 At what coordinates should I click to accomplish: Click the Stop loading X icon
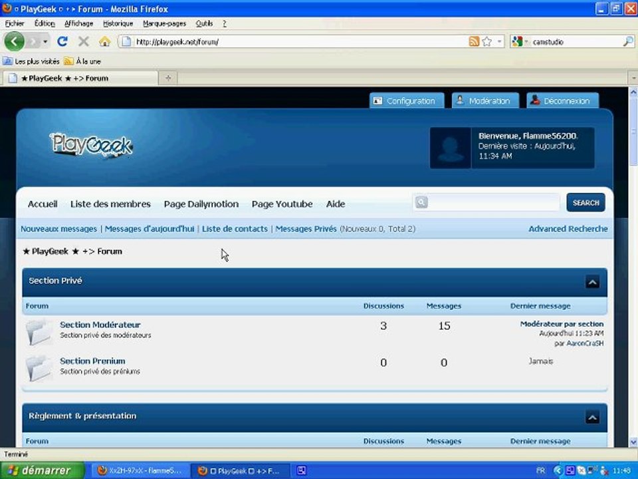coord(84,41)
